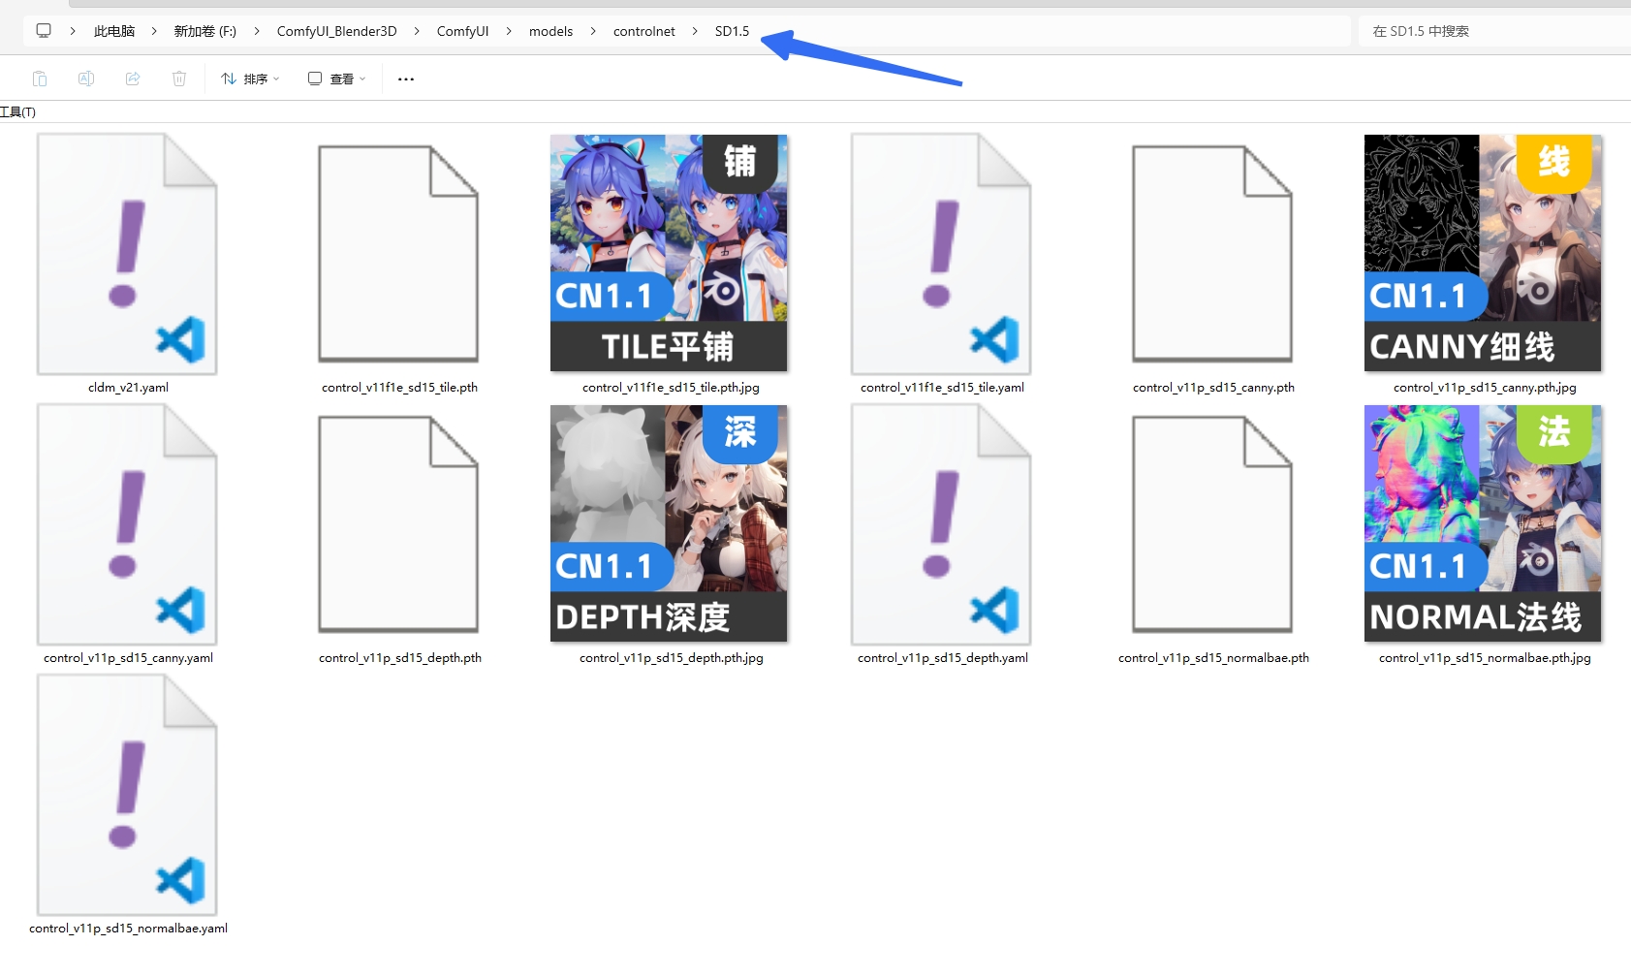Expand the chevron after models in path
The height and width of the screenshot is (977, 1631).
[593, 31]
